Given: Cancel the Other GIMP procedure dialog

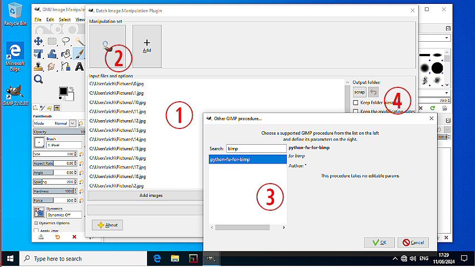Looking at the screenshot, I should tap(413, 243).
